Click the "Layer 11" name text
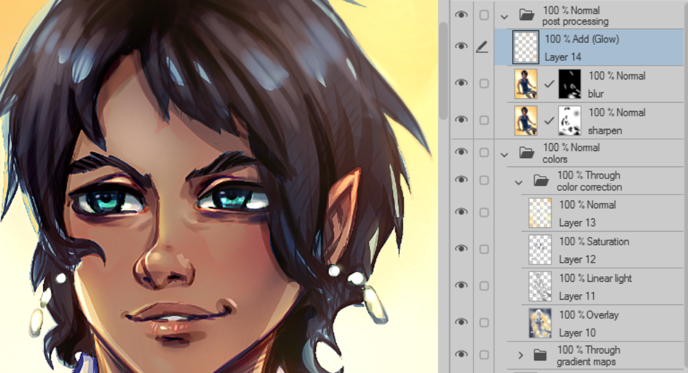The width and height of the screenshot is (688, 373). pyautogui.click(x=577, y=296)
